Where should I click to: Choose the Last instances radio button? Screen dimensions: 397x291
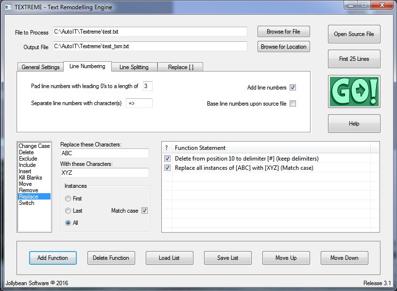(68, 211)
